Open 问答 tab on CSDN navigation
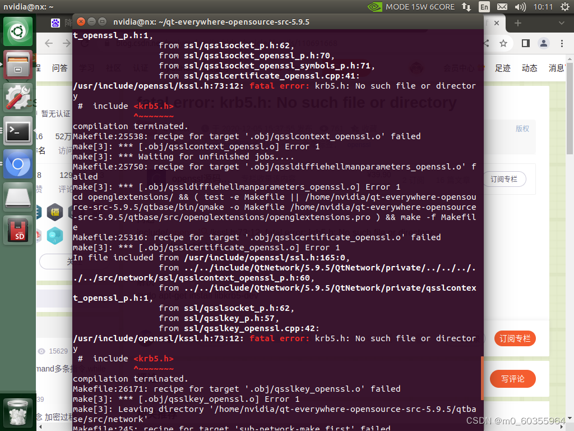This screenshot has height=431, width=574. pyautogui.click(x=59, y=68)
